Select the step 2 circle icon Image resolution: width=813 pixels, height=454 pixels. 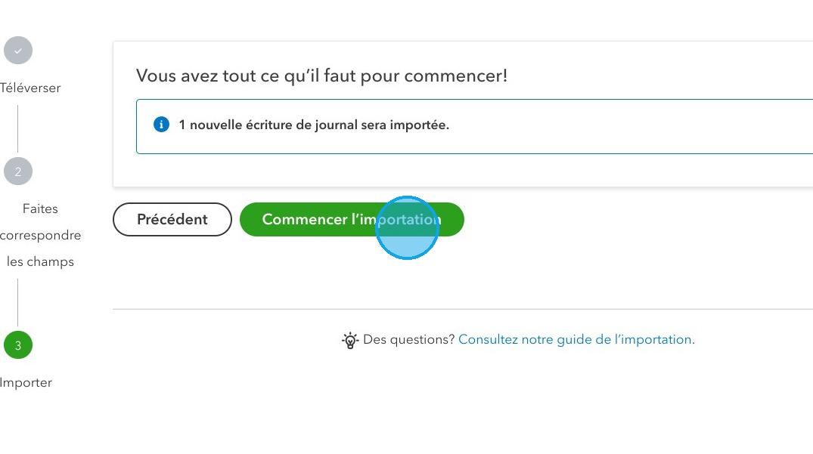(18, 171)
